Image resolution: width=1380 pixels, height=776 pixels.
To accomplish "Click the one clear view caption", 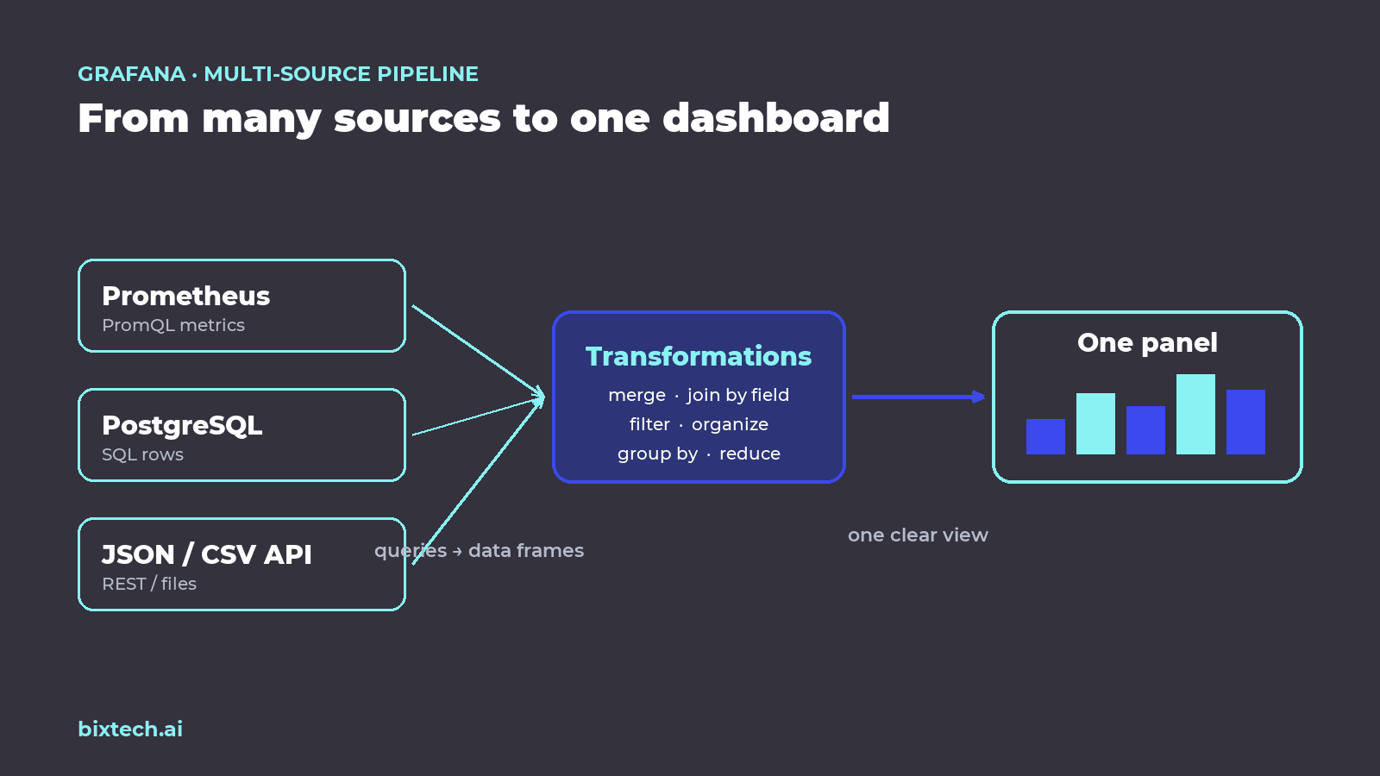I will click(918, 535).
